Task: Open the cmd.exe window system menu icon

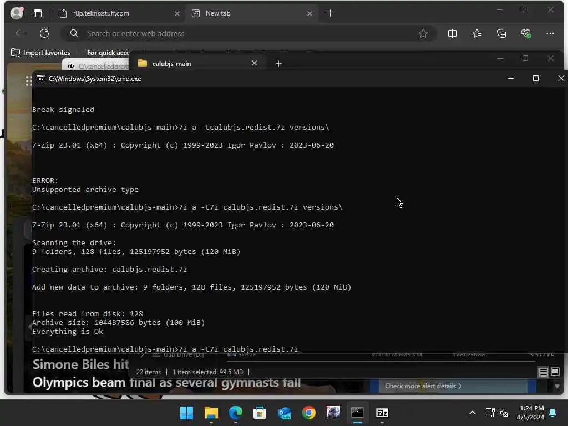Action: (x=41, y=79)
